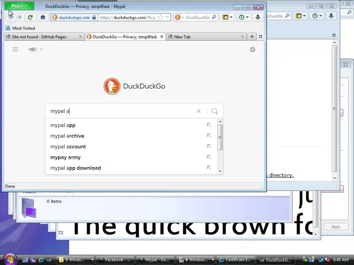Click the 6:40 AM system clock
The width and height of the screenshot is (354, 265).
pos(341,260)
